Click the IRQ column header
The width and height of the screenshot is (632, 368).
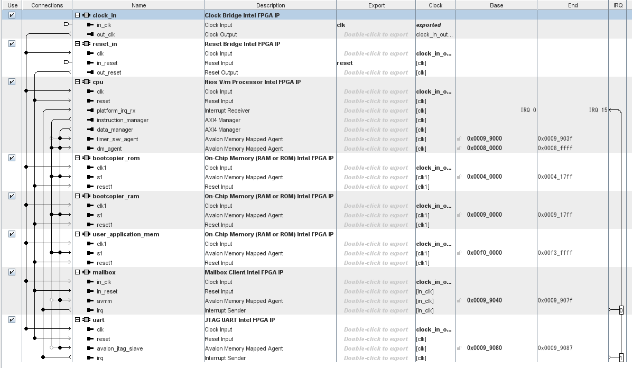click(x=618, y=5)
